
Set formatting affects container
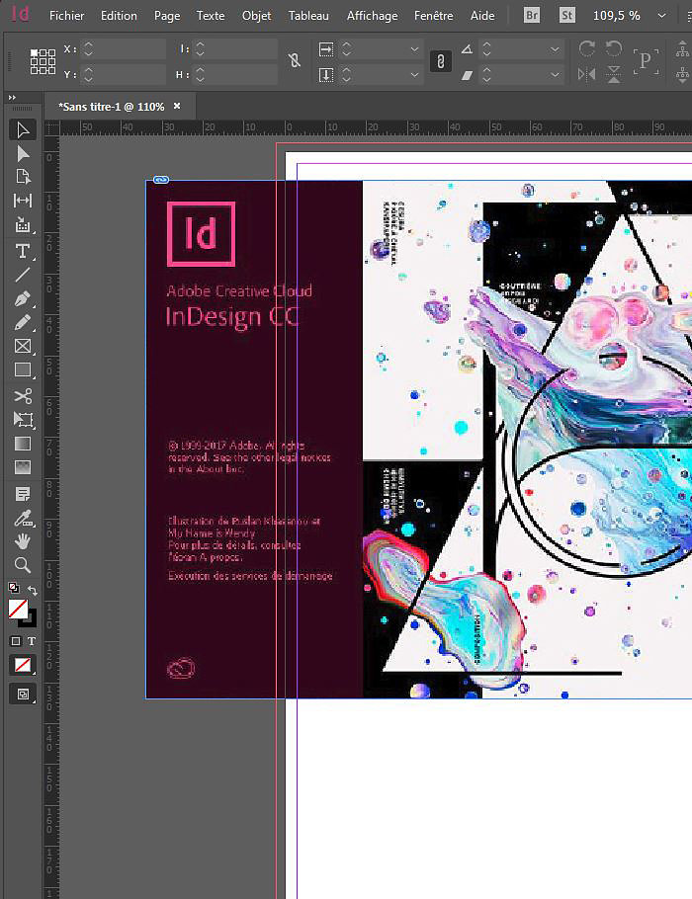(16, 641)
